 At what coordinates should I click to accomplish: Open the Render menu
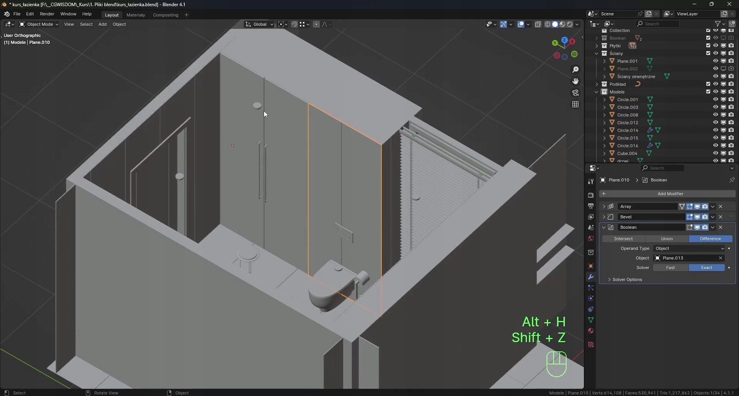pyautogui.click(x=47, y=14)
